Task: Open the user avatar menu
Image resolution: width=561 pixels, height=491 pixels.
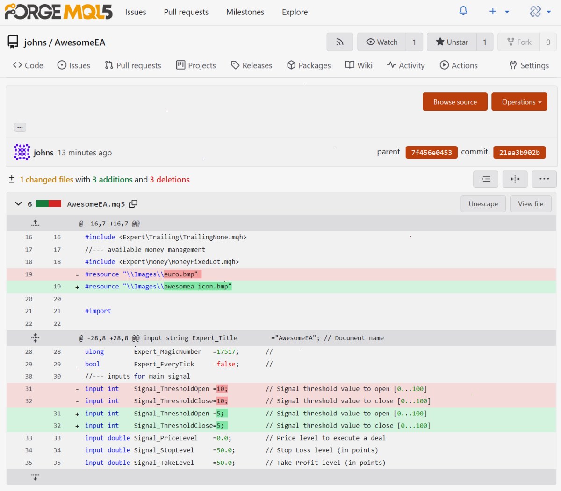Action: (540, 11)
